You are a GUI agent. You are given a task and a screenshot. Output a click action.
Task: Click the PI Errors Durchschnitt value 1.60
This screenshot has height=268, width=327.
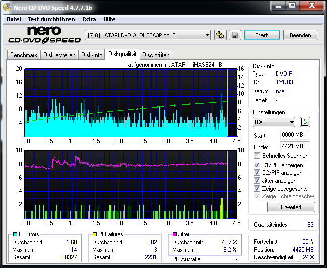[72, 242]
